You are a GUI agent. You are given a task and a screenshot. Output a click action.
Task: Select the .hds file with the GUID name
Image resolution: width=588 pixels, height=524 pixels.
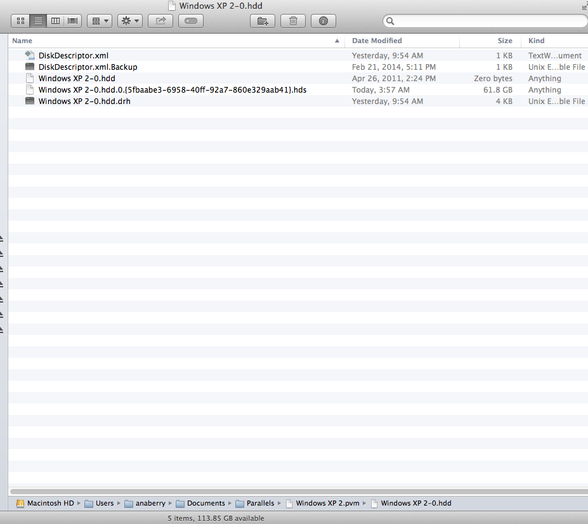click(x=298, y=89)
